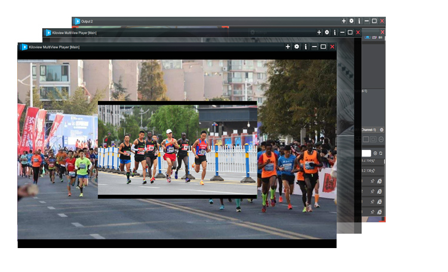Click the white input field in the right panel
This screenshot has height=272, width=448.
[366, 154]
